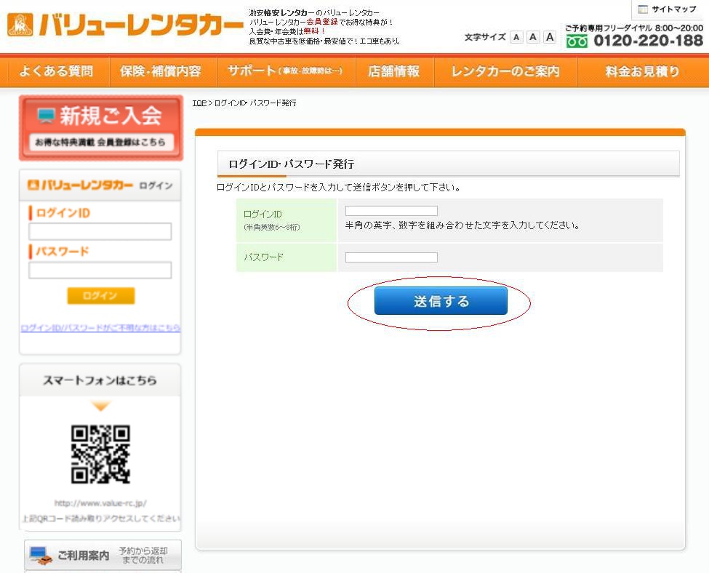Click the smartphone QR code image
The image size is (709, 573).
point(100,454)
